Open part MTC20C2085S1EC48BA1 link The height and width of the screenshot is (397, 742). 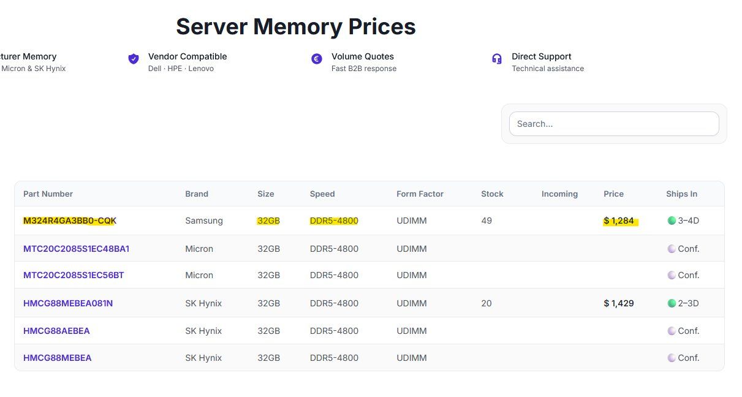76,249
